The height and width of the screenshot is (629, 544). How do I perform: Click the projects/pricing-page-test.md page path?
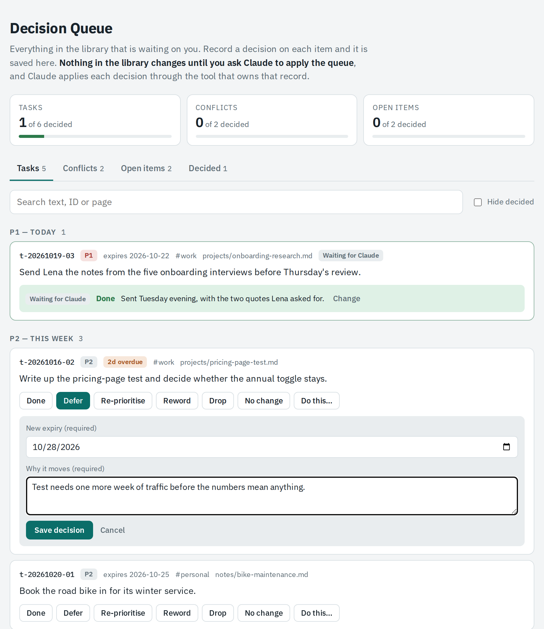click(x=229, y=362)
